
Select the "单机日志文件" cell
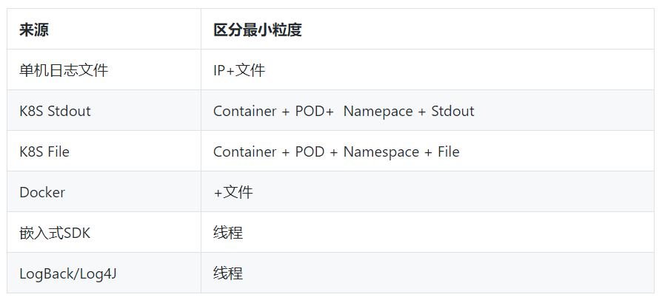coord(64,70)
